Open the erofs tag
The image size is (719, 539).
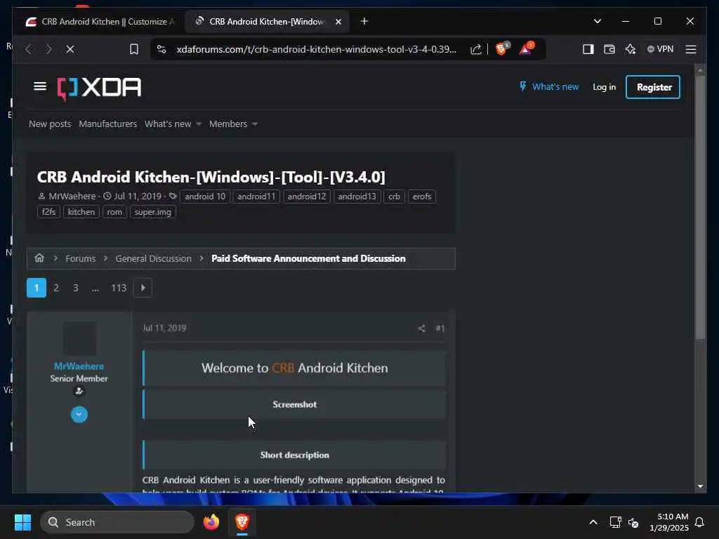[x=421, y=197]
